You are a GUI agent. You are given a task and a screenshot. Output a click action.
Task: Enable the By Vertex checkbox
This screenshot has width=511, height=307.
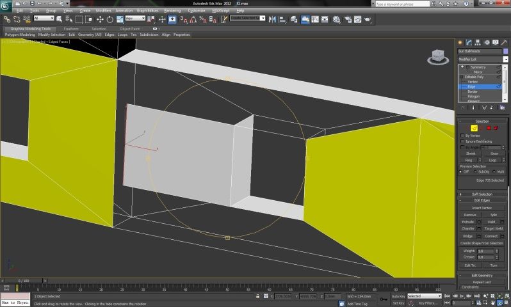[x=462, y=136]
